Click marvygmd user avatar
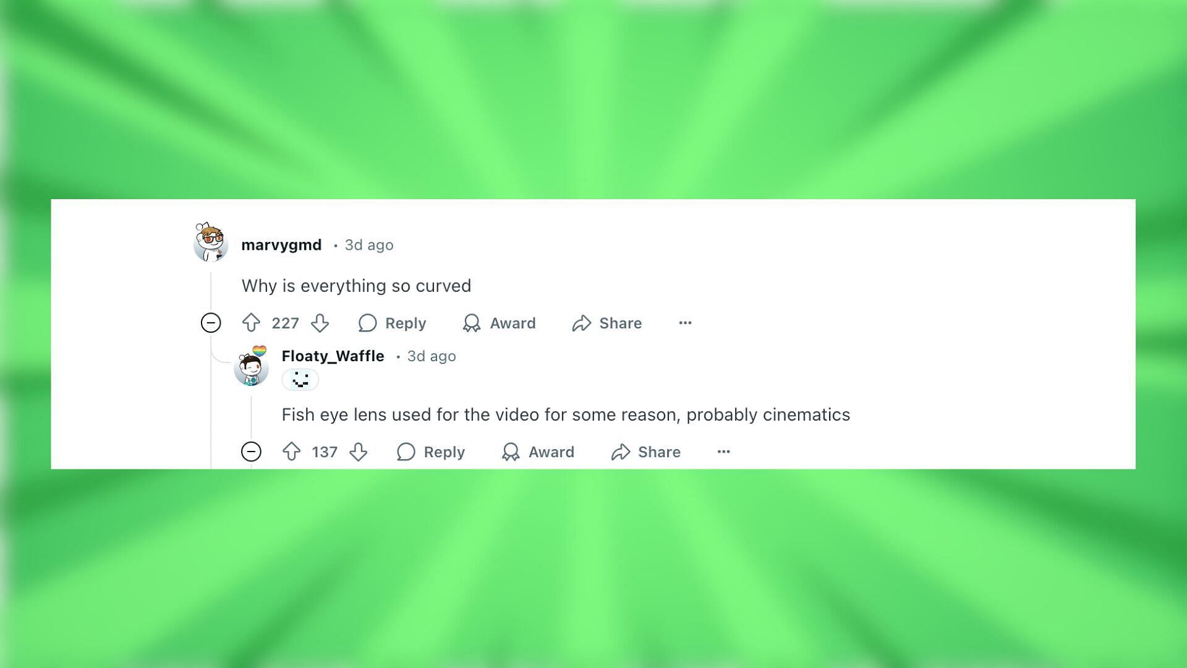Image resolution: width=1187 pixels, height=668 pixels. (210, 245)
